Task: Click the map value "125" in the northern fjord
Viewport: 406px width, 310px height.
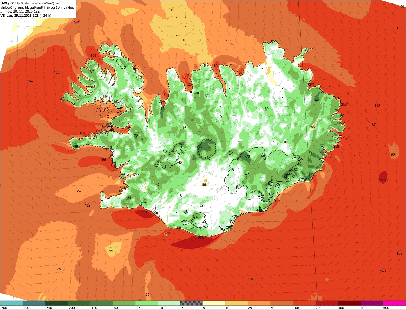Action: [189, 84]
